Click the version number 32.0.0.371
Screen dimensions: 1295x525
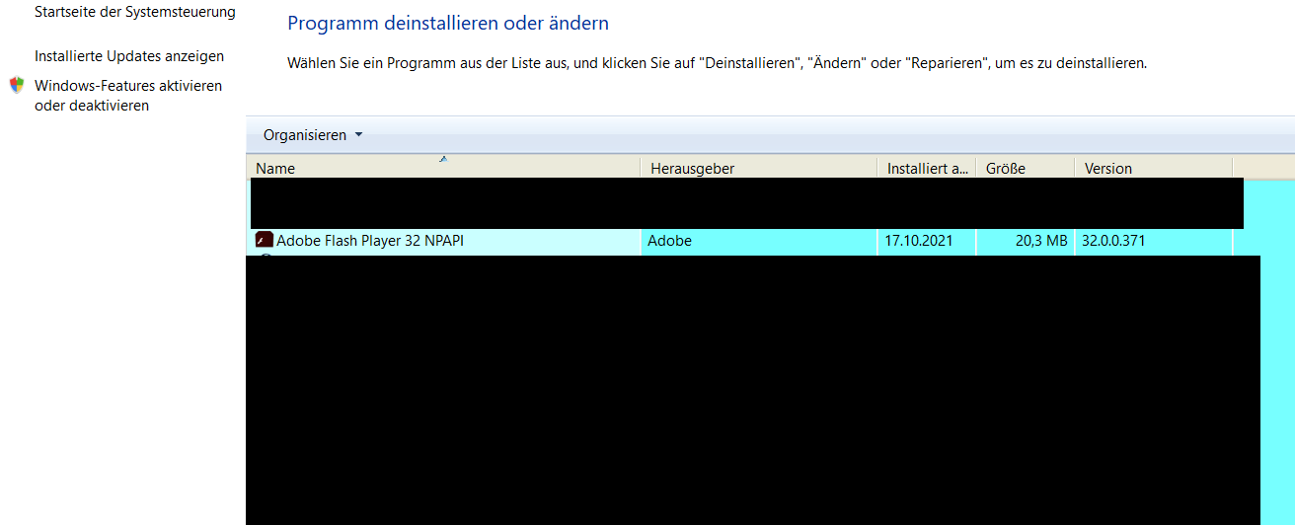point(1113,240)
